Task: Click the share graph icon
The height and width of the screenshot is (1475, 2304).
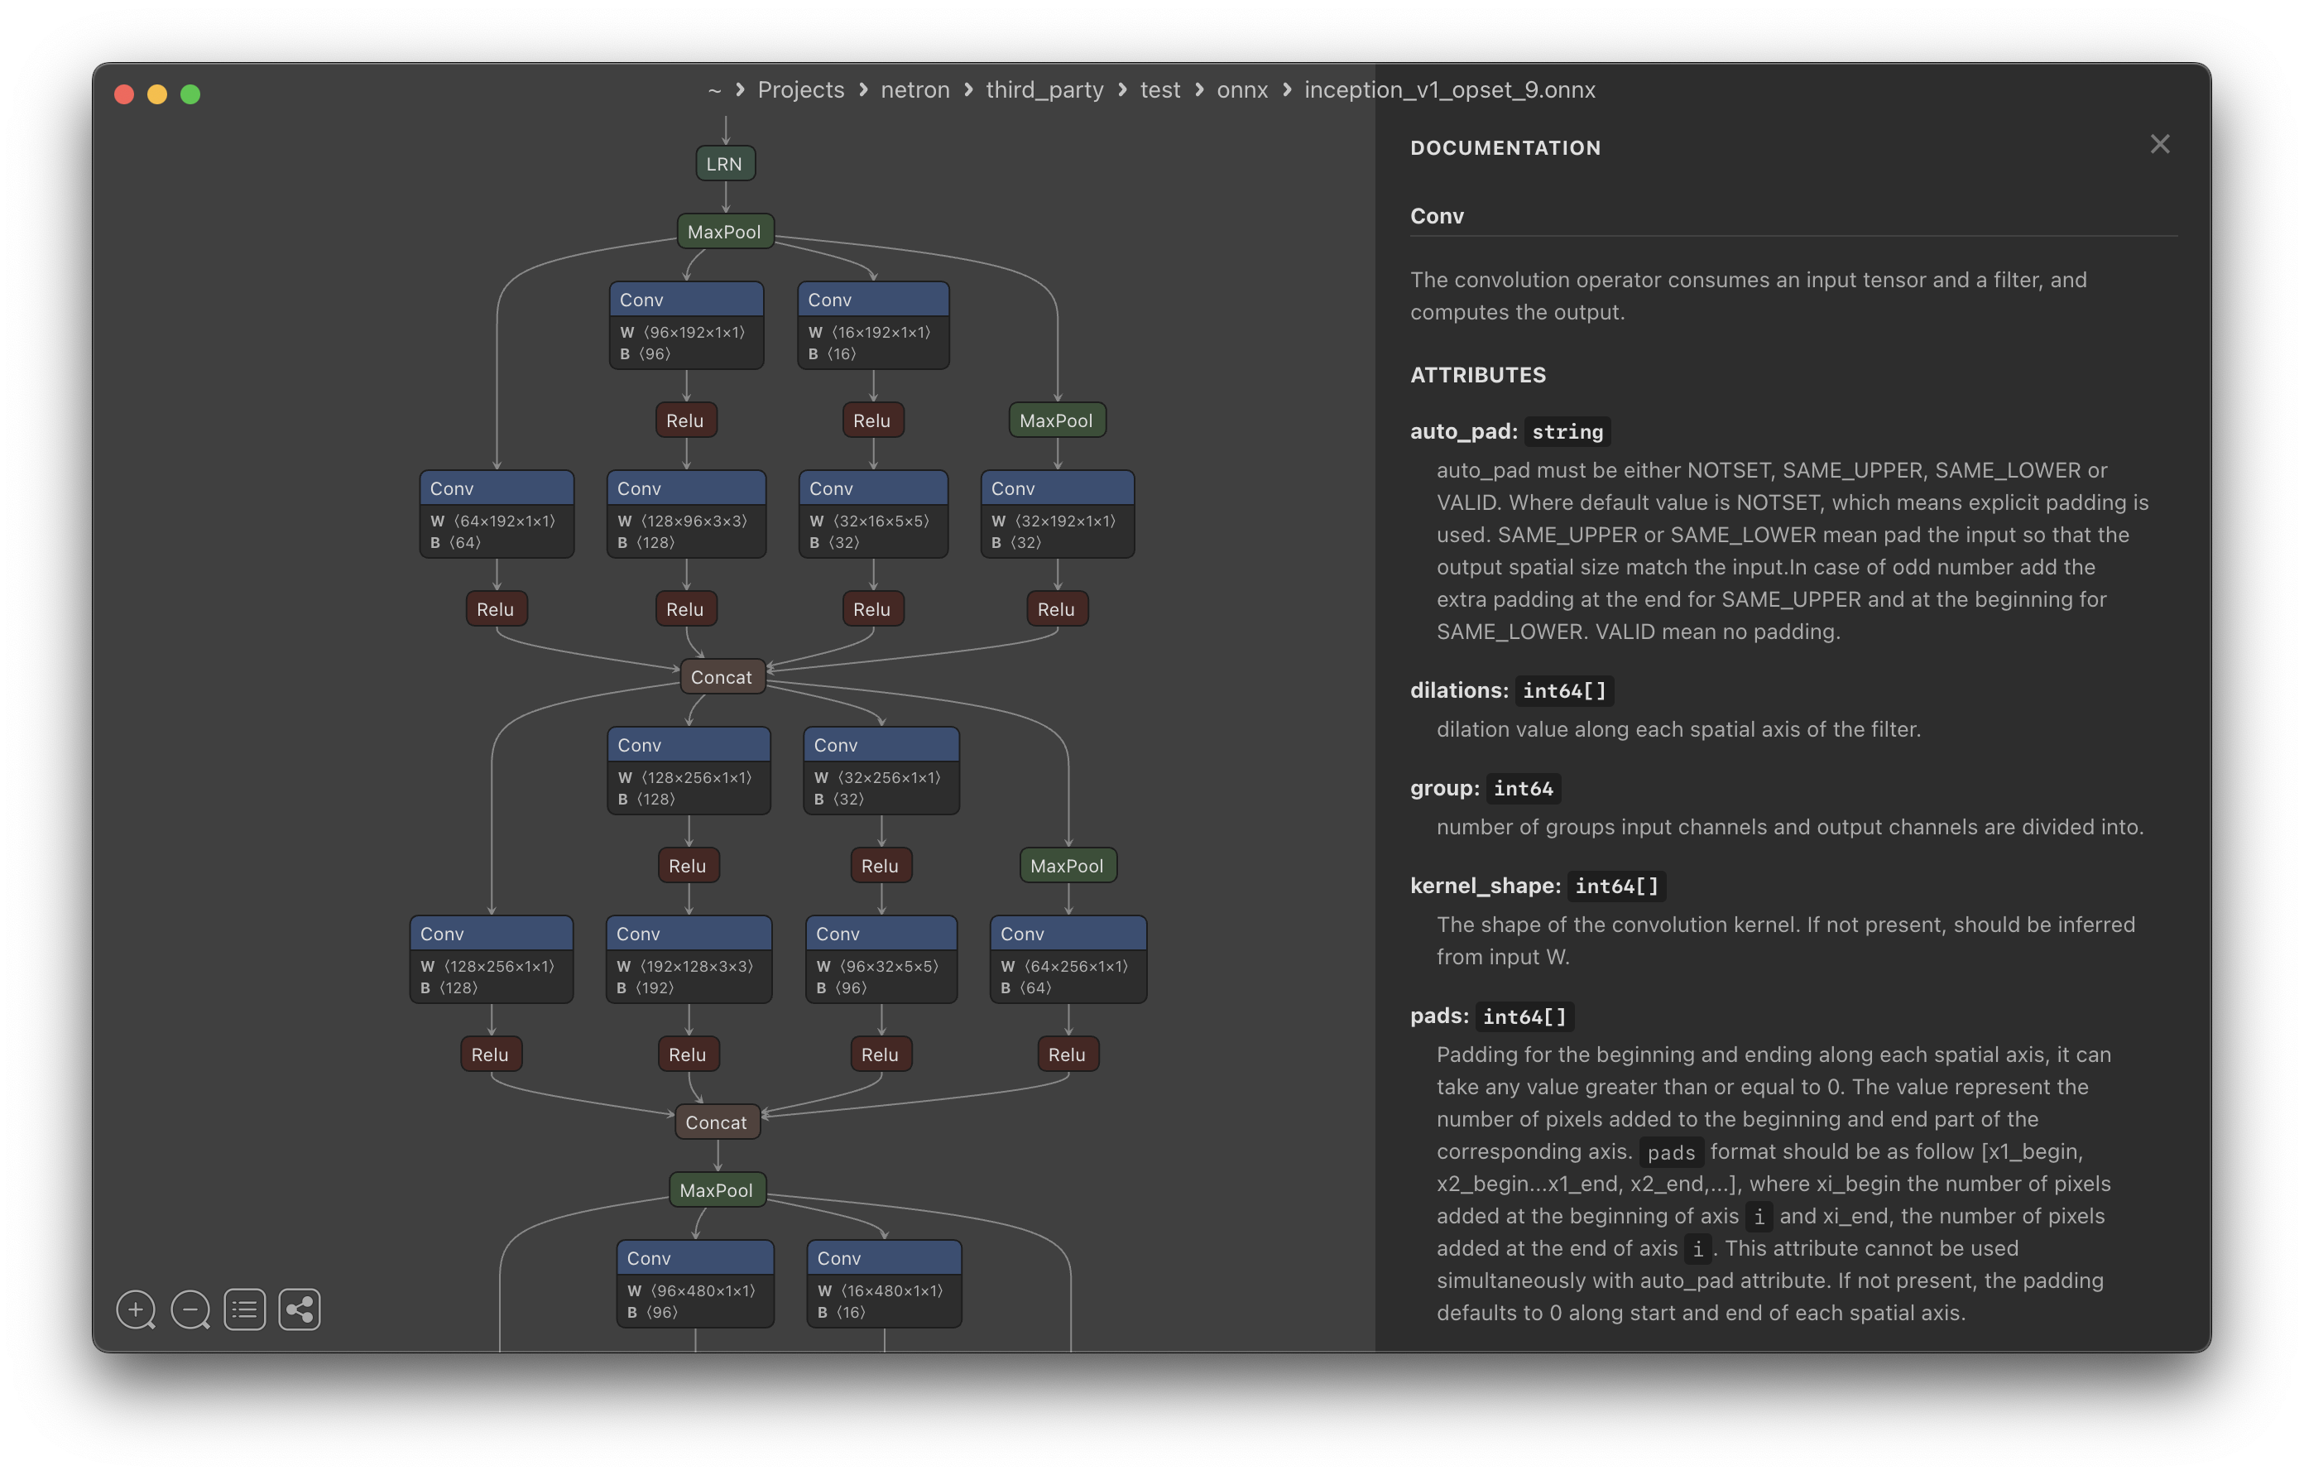Action: [x=299, y=1309]
